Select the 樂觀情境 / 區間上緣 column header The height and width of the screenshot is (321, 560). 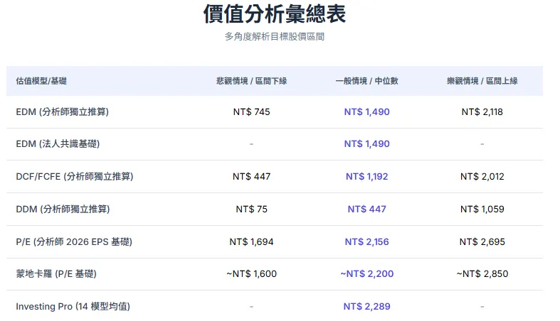pyautogui.click(x=482, y=81)
